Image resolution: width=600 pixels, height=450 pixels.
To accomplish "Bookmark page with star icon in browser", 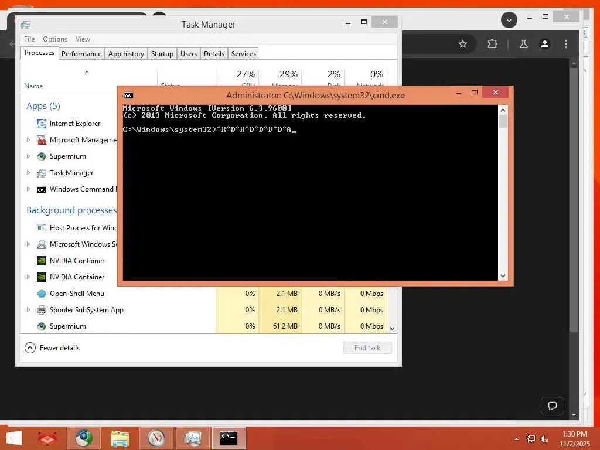I will coord(463,44).
